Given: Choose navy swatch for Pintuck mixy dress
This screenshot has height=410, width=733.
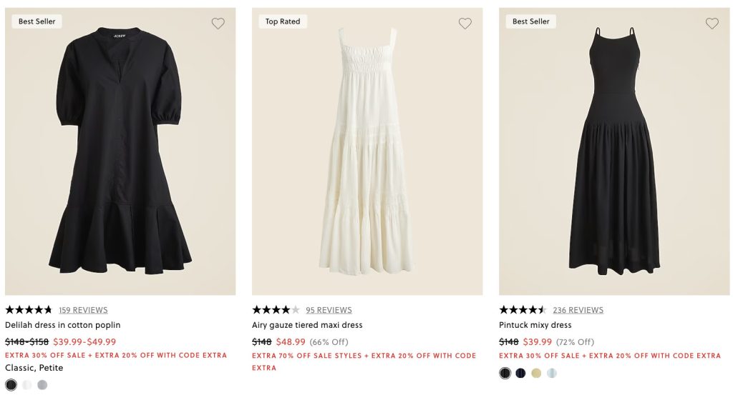Looking at the screenshot, I should pos(521,373).
